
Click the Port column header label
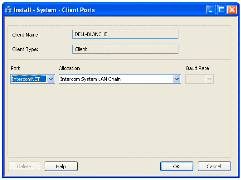tap(15, 68)
